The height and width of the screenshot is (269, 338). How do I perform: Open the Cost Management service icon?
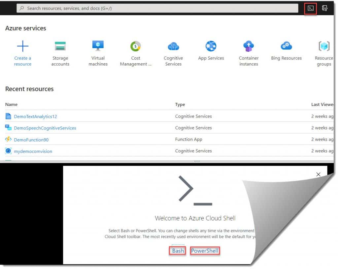(136, 46)
